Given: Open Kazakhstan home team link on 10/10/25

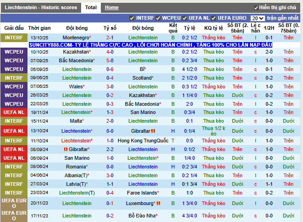Looking at the screenshot, I should (76, 52).
